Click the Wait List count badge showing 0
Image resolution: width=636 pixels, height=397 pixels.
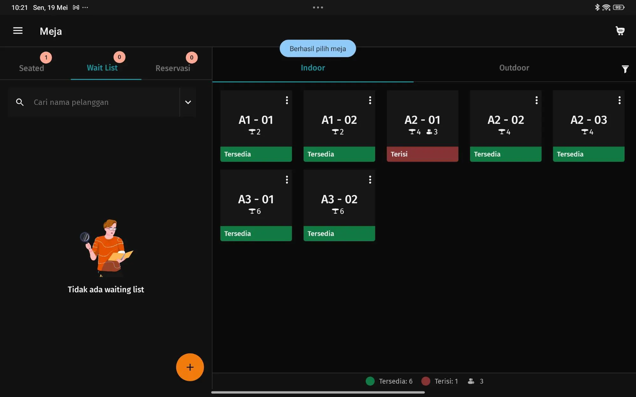click(x=119, y=57)
